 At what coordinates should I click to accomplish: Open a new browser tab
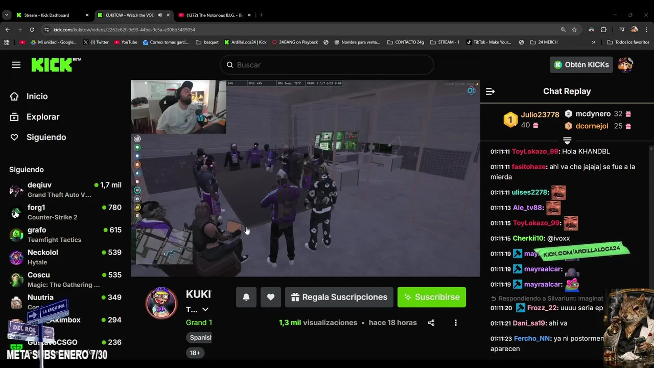click(x=261, y=15)
